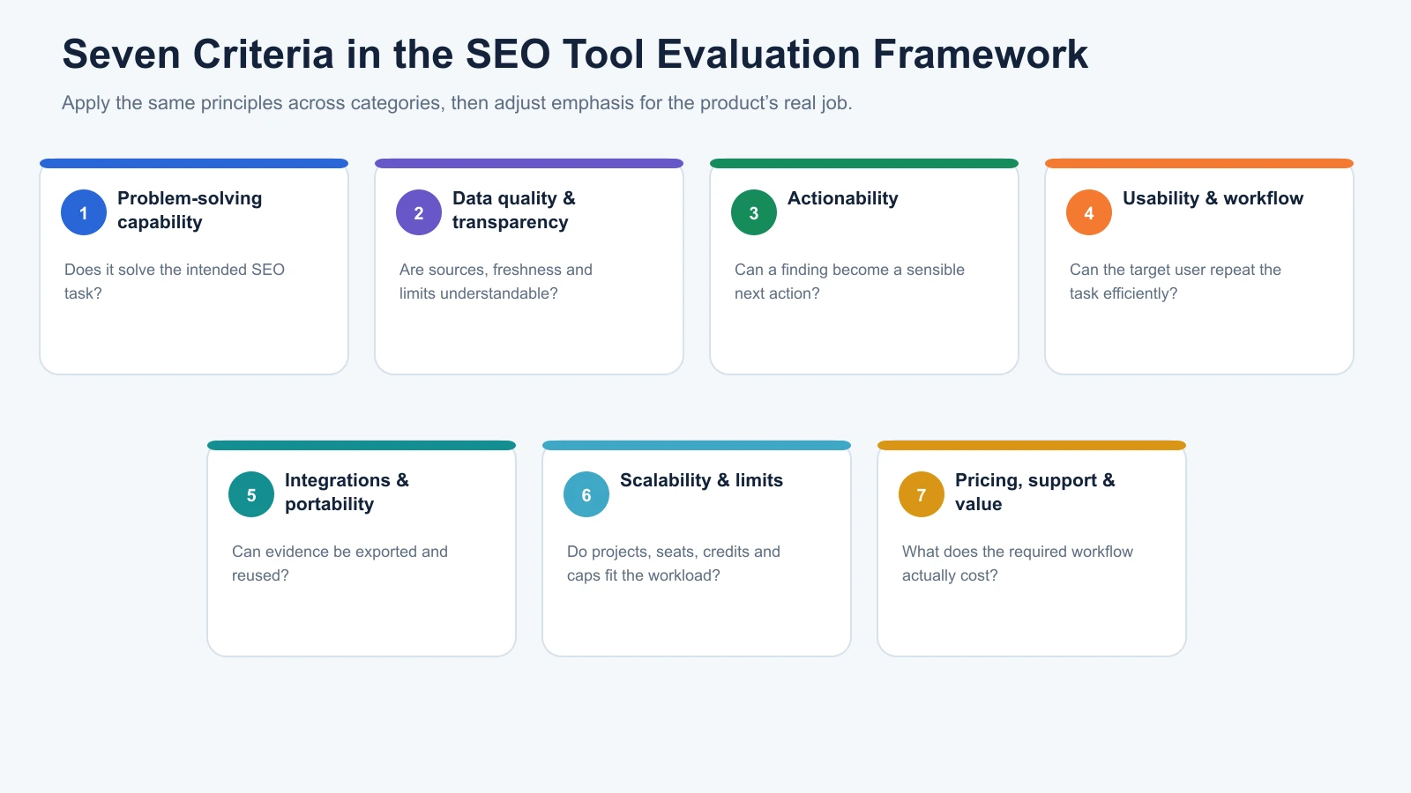This screenshot has width=1411, height=793.
Task: Select the "Pricing, support & value" heading
Action: (x=1035, y=492)
